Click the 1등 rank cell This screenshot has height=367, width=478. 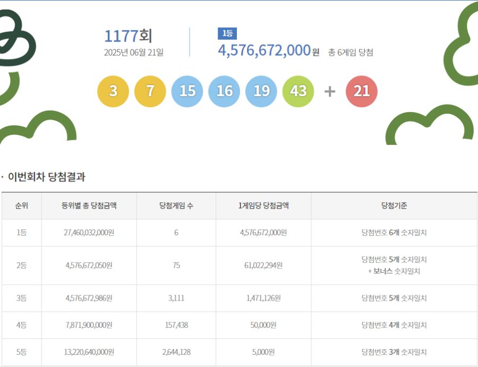tap(22, 233)
